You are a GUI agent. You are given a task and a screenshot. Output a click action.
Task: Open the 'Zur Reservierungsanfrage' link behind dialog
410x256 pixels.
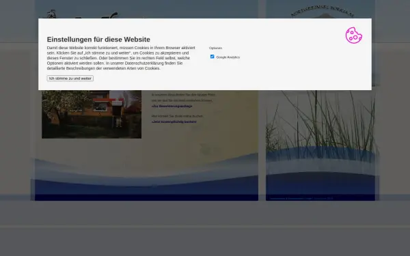click(x=172, y=106)
